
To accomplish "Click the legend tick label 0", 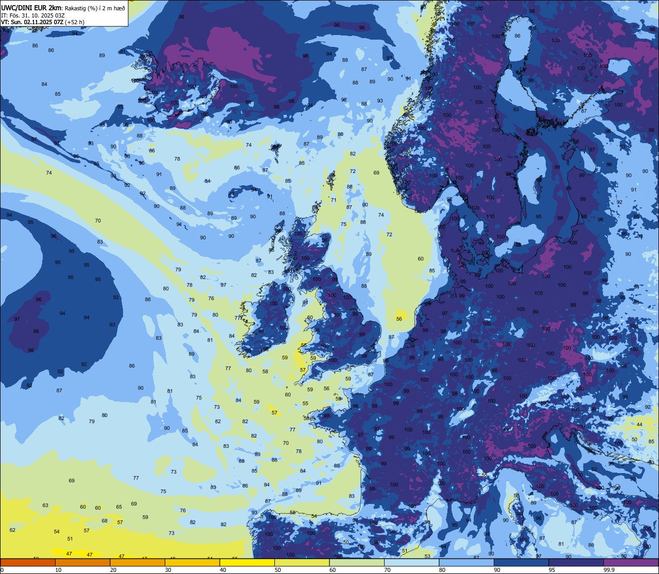I will pos(2,570).
